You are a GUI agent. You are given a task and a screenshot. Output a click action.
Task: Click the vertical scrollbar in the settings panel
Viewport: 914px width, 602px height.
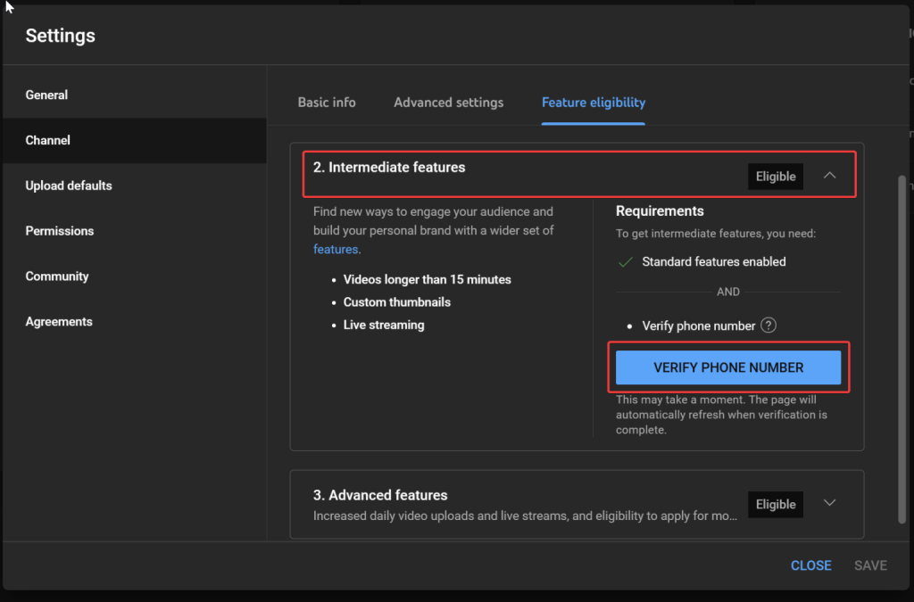[902, 348]
